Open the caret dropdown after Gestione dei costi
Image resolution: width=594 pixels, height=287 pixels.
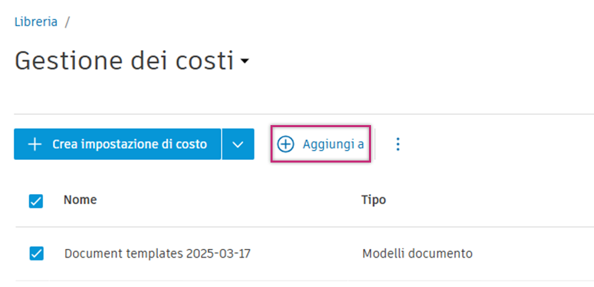(244, 62)
